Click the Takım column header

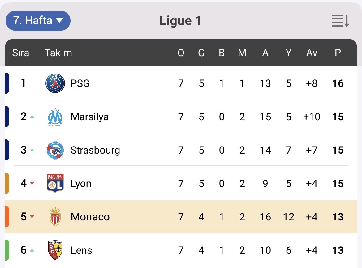tap(58, 53)
